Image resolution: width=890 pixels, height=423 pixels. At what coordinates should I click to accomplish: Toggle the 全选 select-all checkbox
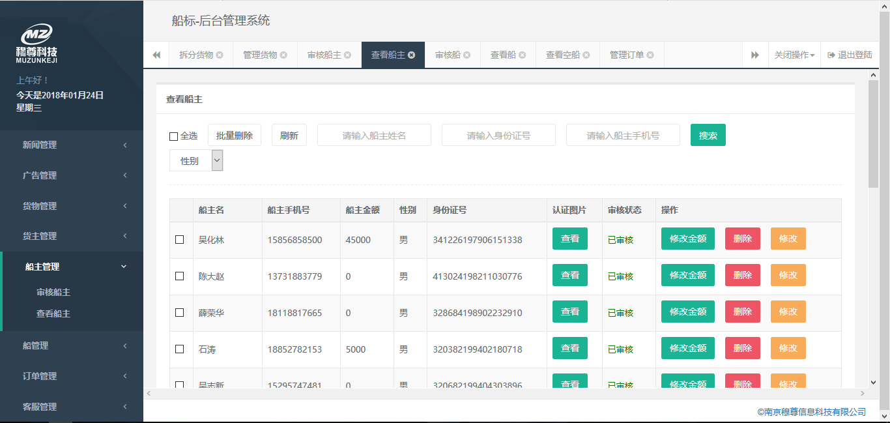coord(173,136)
